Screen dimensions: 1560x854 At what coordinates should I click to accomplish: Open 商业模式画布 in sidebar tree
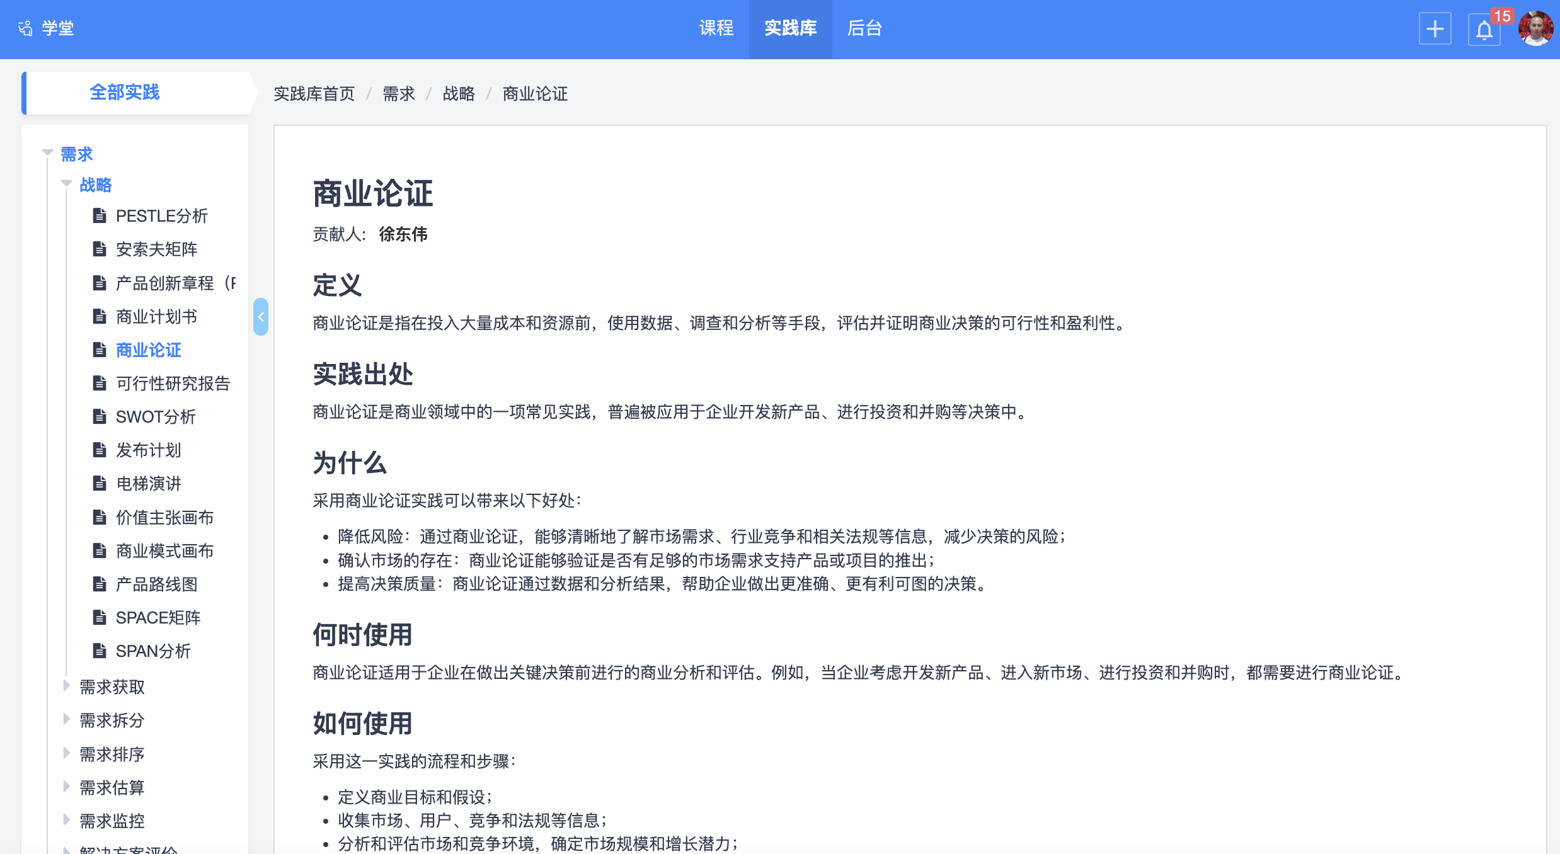tap(164, 551)
